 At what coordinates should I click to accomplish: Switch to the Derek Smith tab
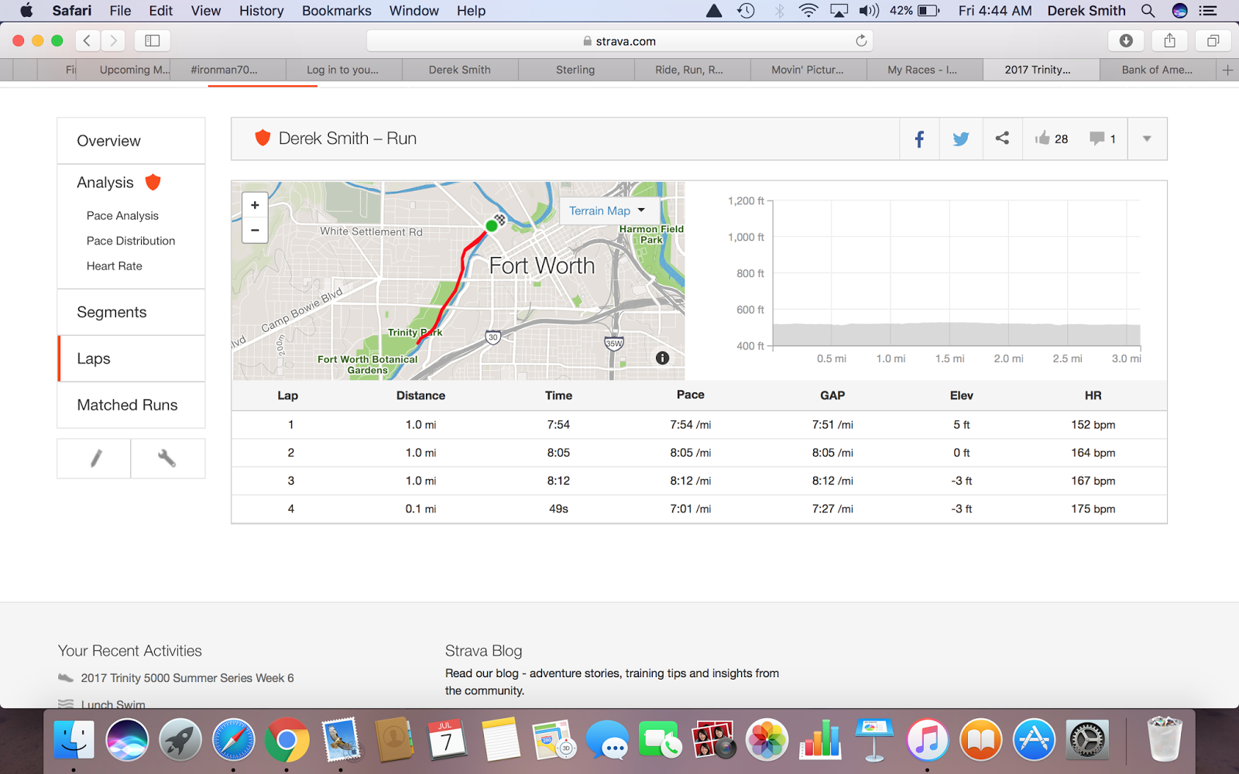[460, 70]
